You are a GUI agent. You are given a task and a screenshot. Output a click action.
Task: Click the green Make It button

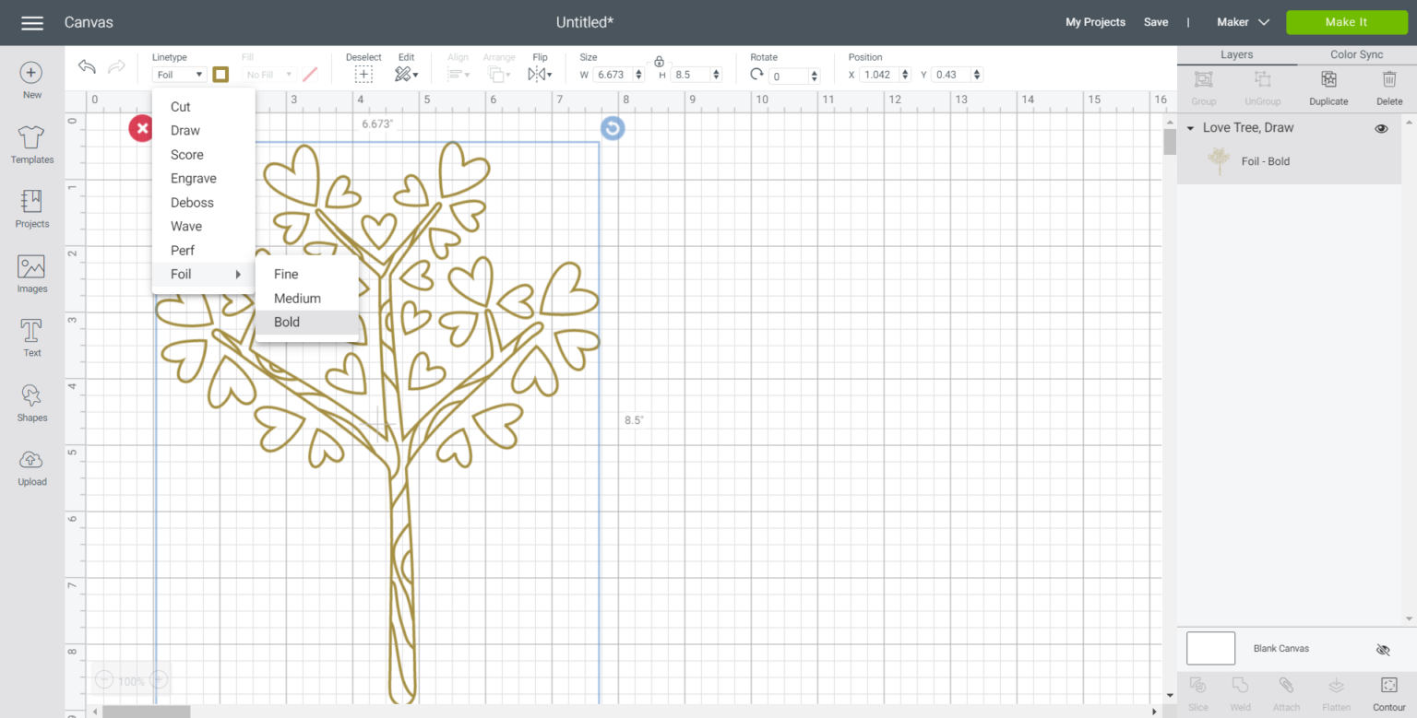pos(1346,21)
